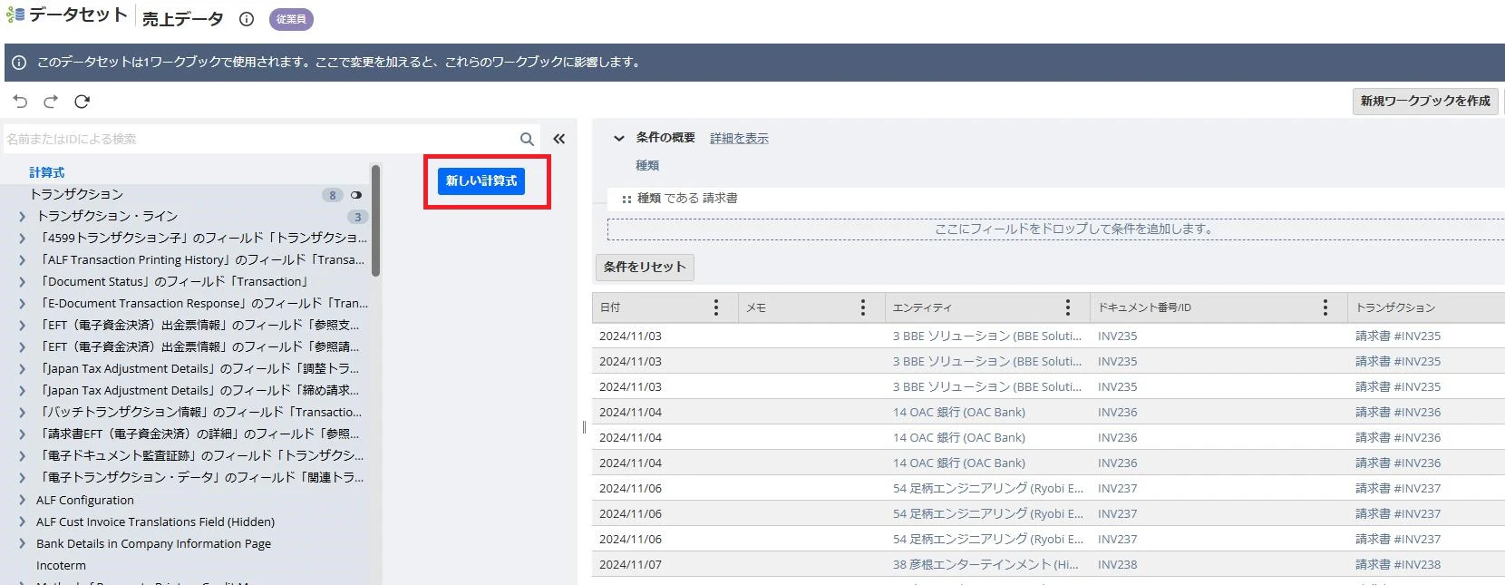The height and width of the screenshot is (585, 1505).
Task: Click the redo arrow icon
Action: 51,102
